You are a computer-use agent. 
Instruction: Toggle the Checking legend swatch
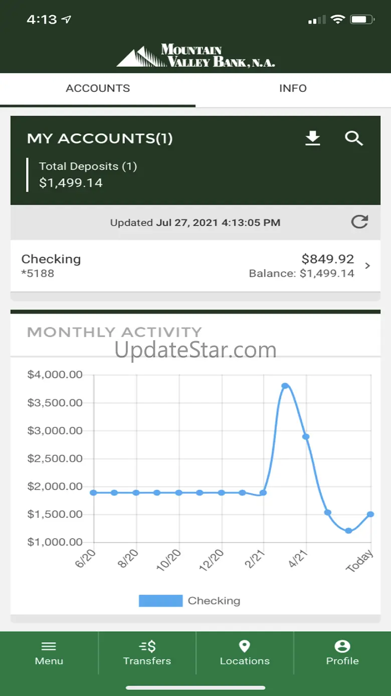[x=160, y=601]
